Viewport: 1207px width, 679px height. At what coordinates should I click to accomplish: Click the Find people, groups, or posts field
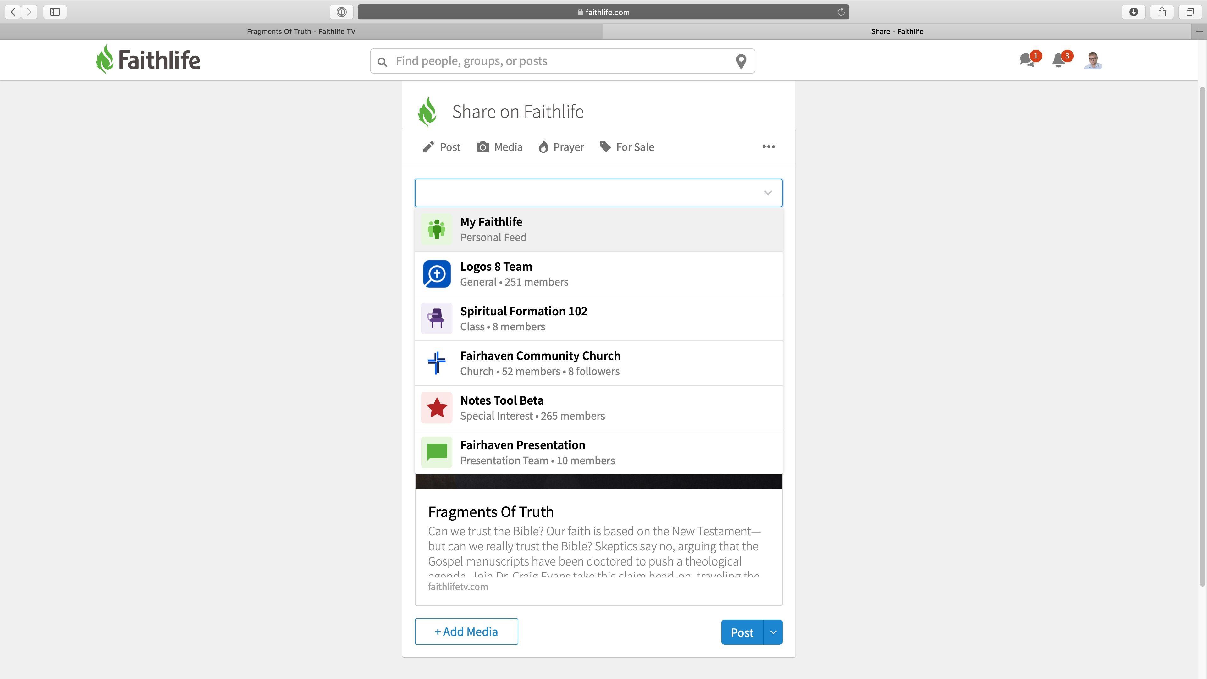[562, 61]
